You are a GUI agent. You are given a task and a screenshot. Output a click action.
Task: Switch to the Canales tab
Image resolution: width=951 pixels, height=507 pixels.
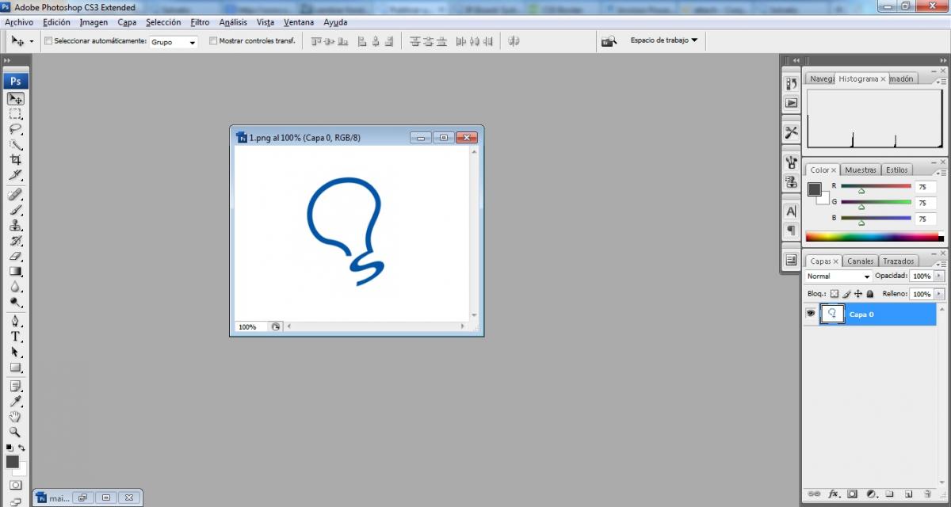pyautogui.click(x=860, y=261)
